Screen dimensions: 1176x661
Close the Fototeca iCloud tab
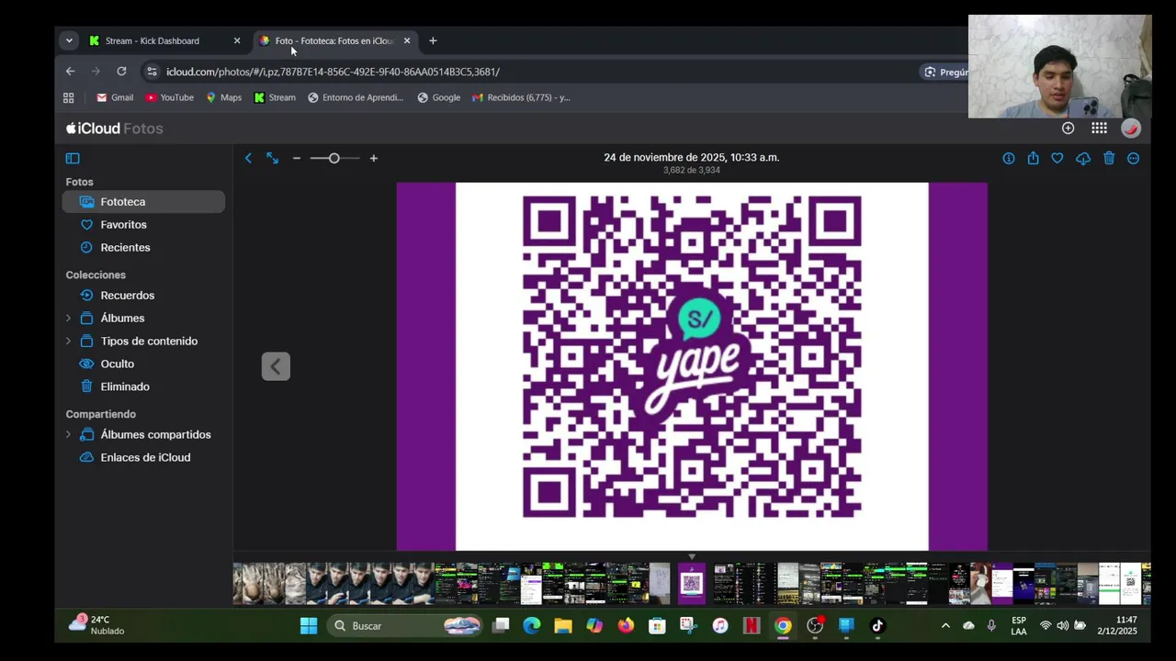[x=407, y=40]
